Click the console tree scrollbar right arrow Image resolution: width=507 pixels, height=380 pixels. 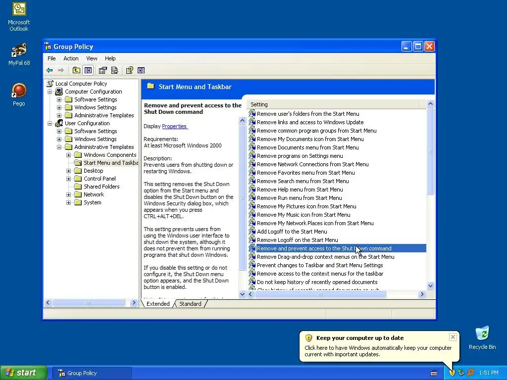(x=134, y=303)
